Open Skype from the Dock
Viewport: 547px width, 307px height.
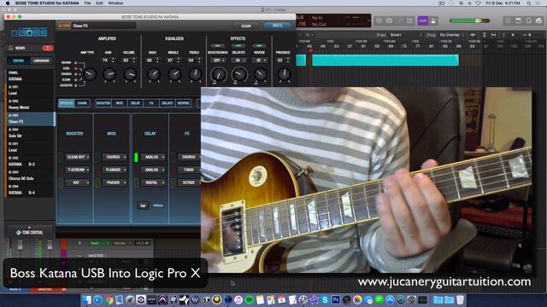[x=325, y=299]
